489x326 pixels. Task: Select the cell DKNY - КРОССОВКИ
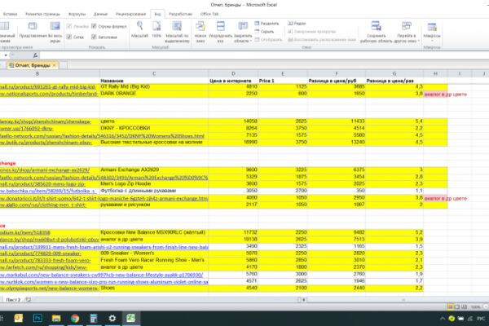[154, 128]
